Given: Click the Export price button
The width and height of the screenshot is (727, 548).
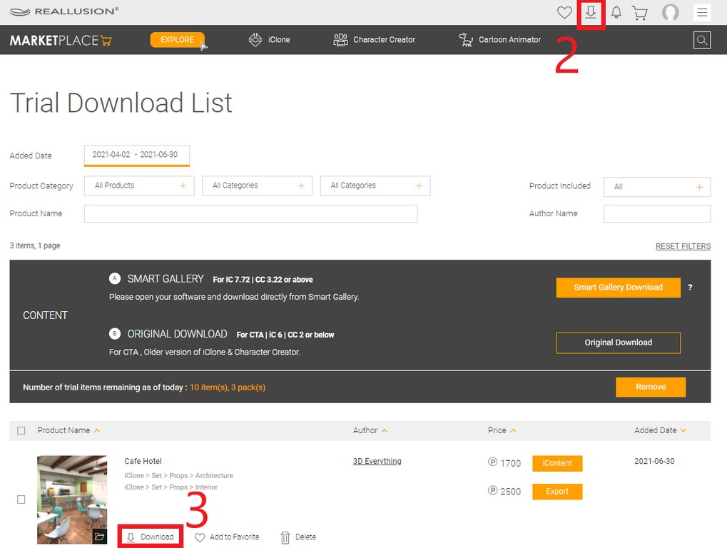Looking at the screenshot, I should tap(557, 492).
